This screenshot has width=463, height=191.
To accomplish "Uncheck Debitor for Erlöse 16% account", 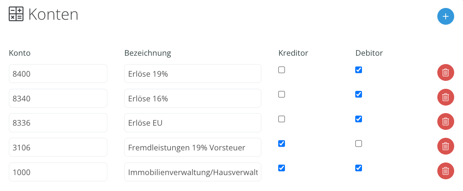I will pyautogui.click(x=359, y=94).
